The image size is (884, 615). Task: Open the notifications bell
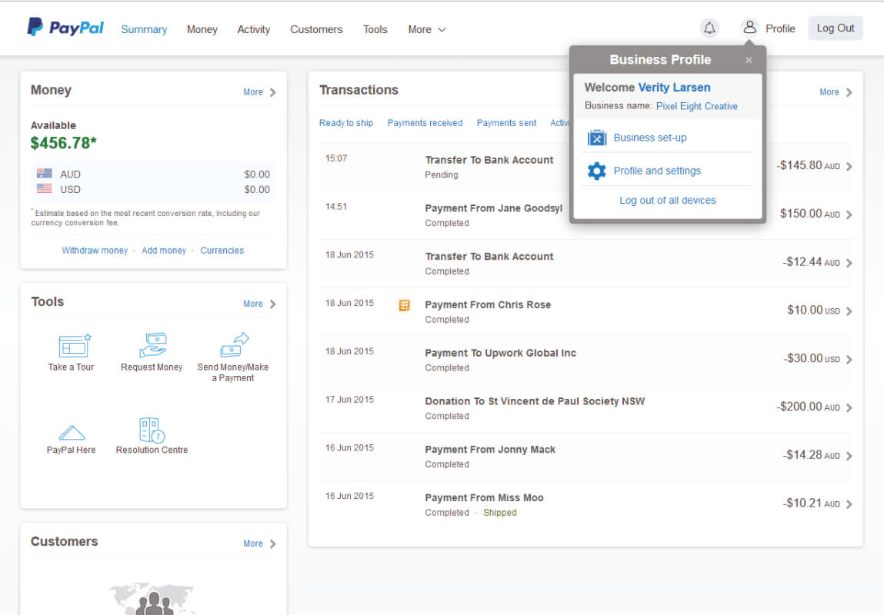coord(709,28)
